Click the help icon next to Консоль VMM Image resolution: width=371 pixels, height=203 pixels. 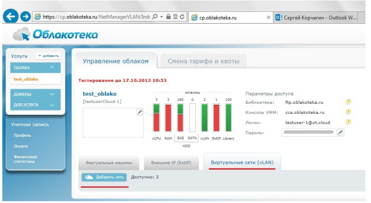click(349, 112)
